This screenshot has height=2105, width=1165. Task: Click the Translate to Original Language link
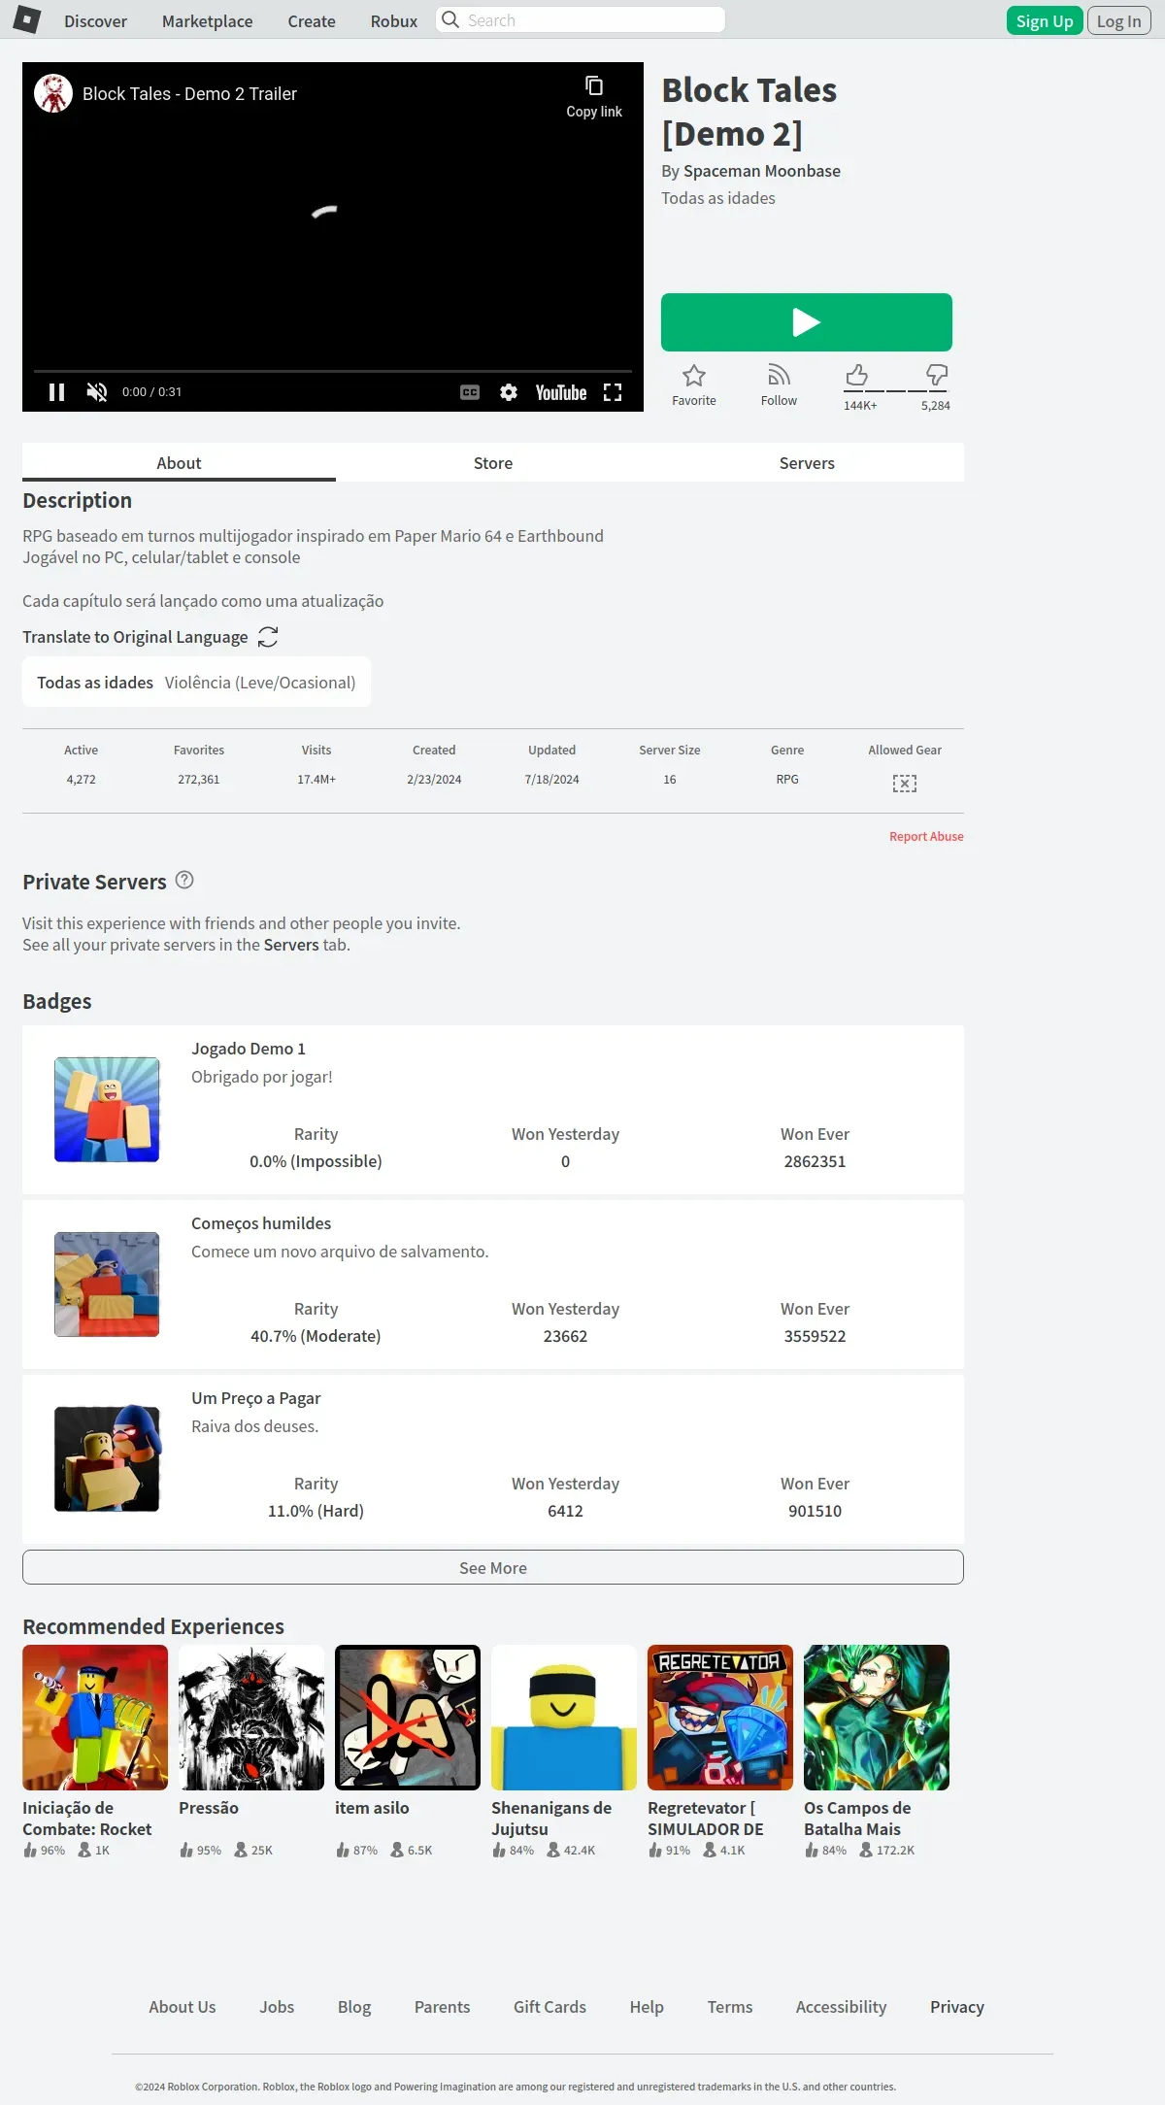(x=135, y=637)
